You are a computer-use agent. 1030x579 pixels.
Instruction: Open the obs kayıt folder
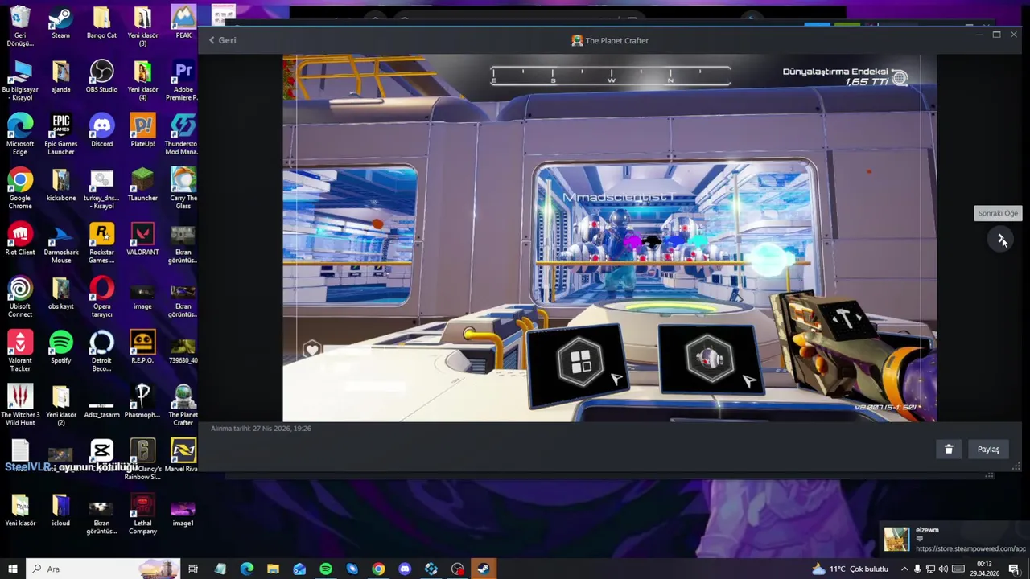60,293
